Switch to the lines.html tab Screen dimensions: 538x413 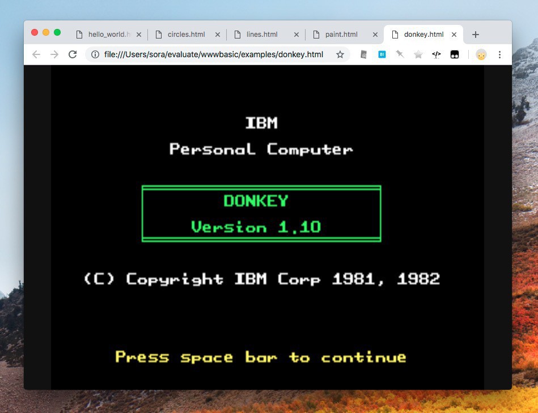click(x=266, y=35)
